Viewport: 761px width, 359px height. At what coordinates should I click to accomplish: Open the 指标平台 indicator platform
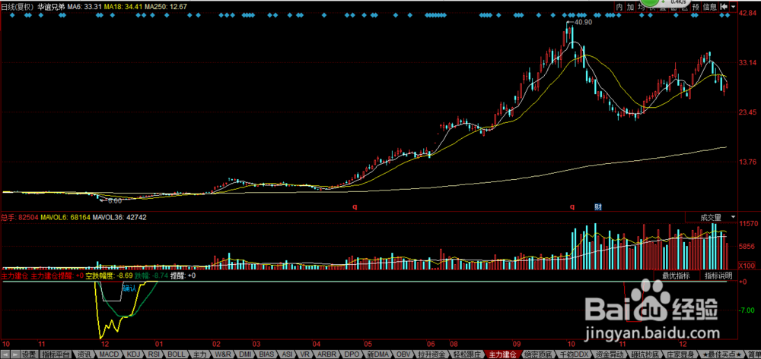coord(56,354)
